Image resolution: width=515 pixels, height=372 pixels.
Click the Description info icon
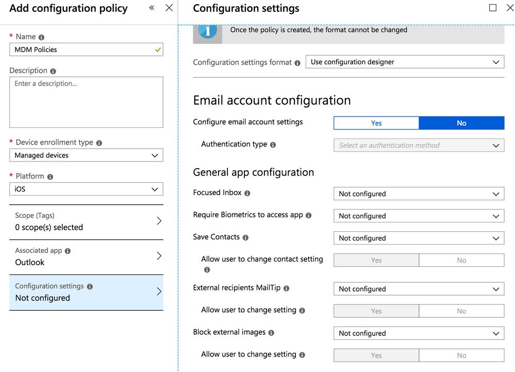point(53,71)
